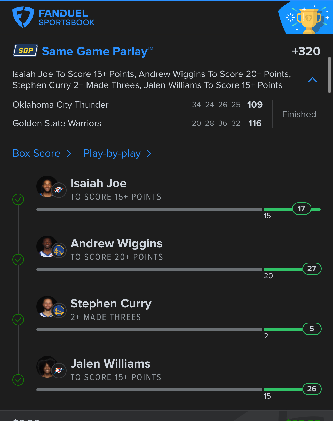Click the 27 marker on Wiggins progress bar

tap(312, 269)
